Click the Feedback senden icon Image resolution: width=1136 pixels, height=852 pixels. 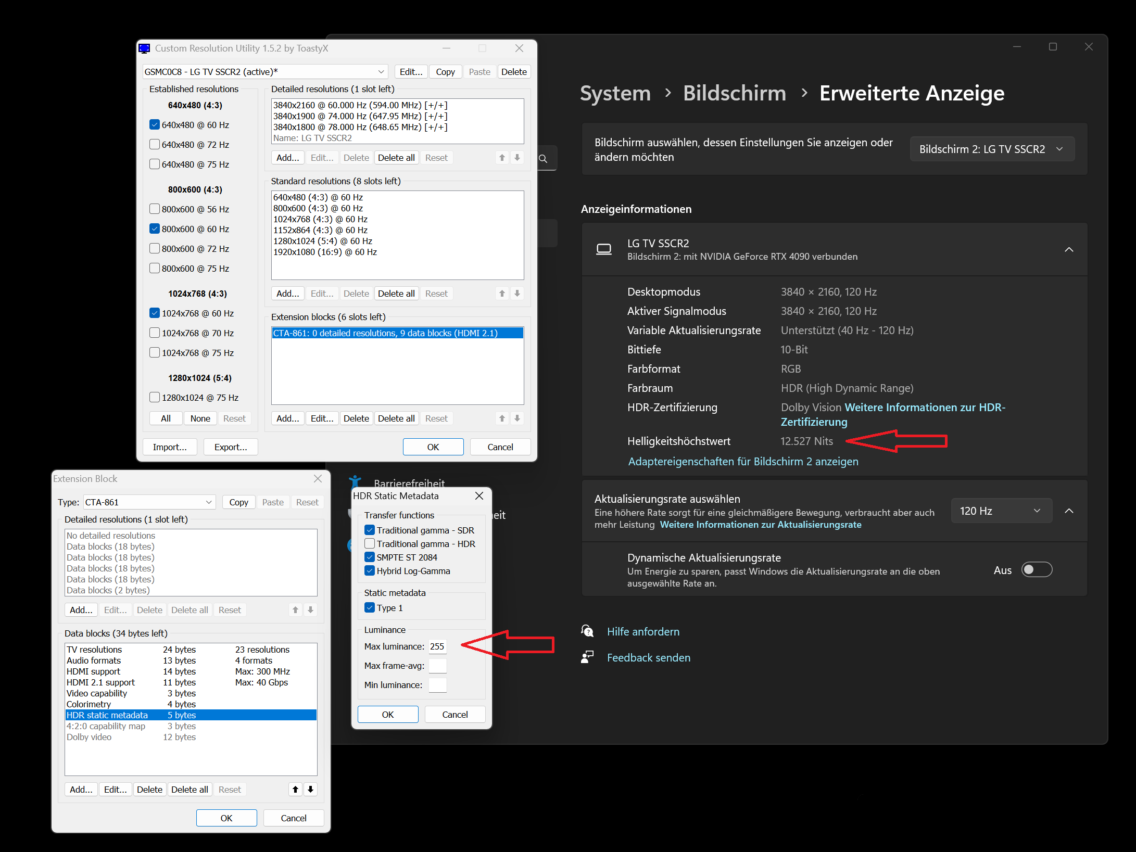click(x=587, y=657)
